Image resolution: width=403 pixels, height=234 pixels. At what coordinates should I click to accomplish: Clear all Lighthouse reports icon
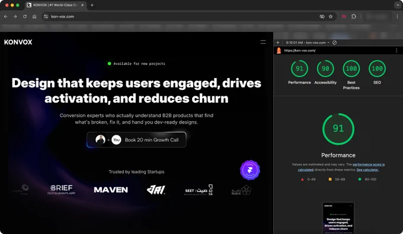(334, 43)
